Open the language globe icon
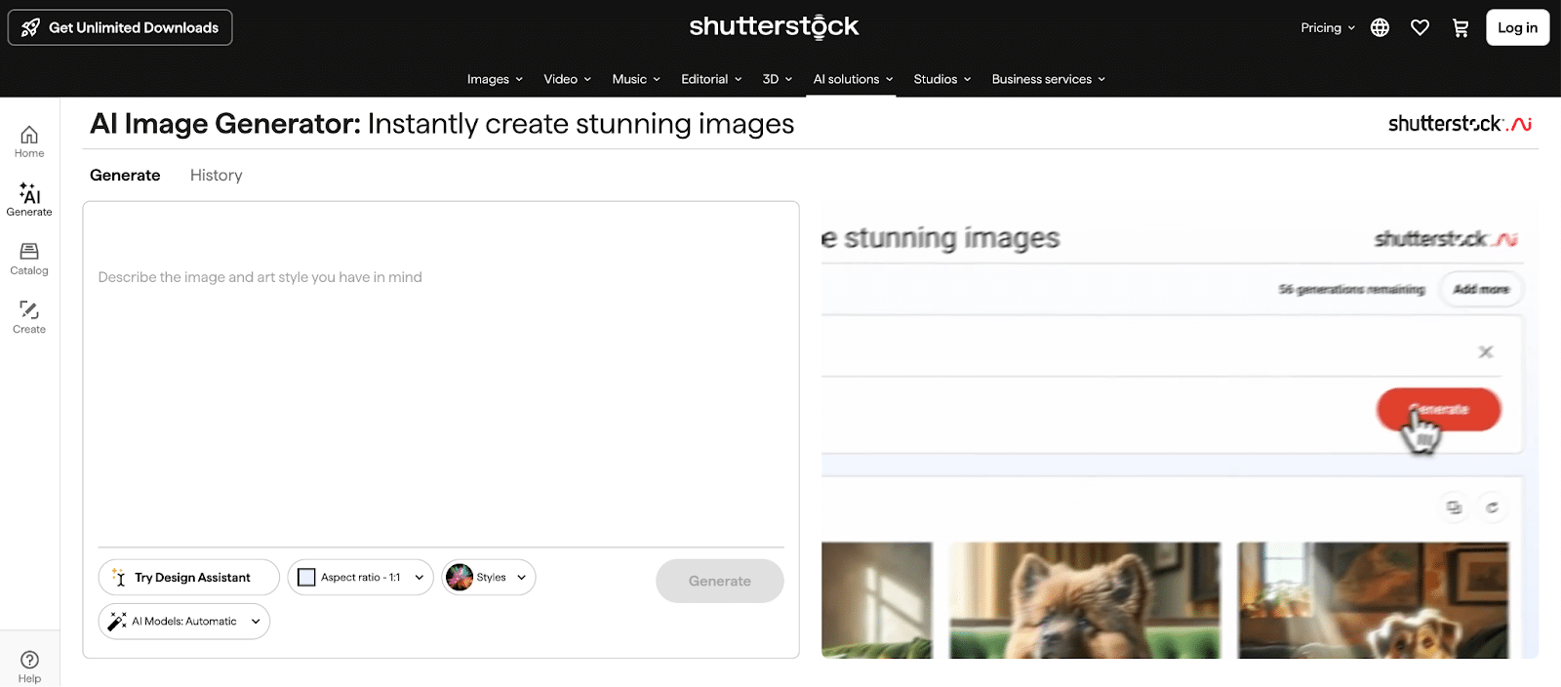This screenshot has height=687, width=1561. click(x=1380, y=27)
